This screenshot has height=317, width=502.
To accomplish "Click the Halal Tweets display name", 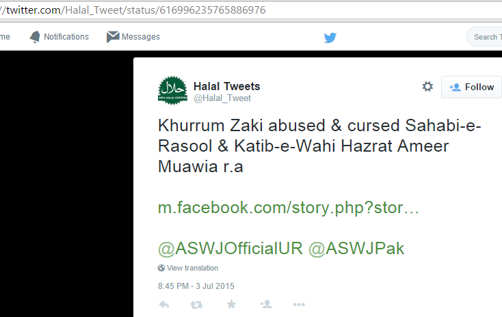I will tap(226, 86).
